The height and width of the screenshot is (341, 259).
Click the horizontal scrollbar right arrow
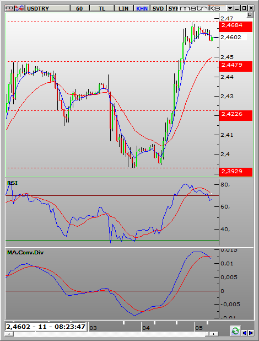tap(214, 334)
